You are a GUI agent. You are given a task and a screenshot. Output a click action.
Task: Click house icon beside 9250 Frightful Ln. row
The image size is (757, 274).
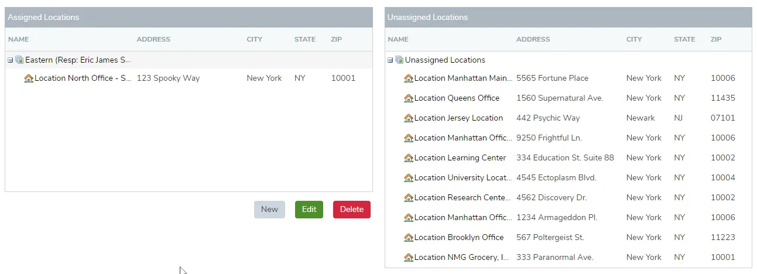(x=409, y=138)
